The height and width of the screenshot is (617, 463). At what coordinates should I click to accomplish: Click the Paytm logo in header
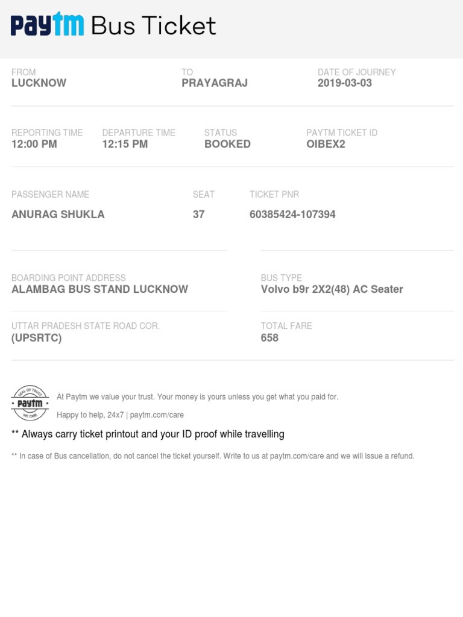click(47, 25)
